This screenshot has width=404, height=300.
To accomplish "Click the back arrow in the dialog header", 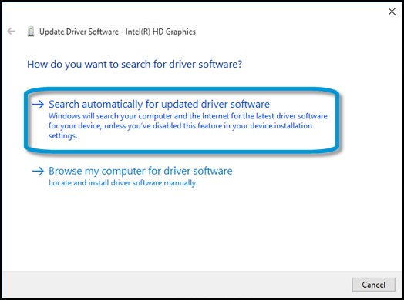I will click(12, 32).
